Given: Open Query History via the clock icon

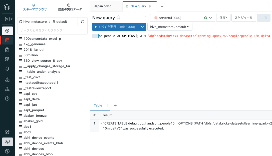Looking at the screenshot, I should 7,98.
